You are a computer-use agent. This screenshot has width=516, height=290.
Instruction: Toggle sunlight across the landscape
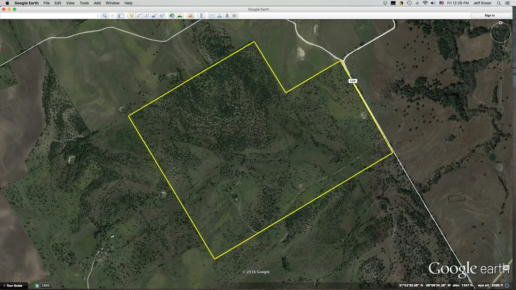pos(180,15)
